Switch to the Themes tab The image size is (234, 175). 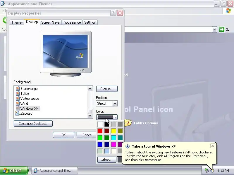click(17, 22)
